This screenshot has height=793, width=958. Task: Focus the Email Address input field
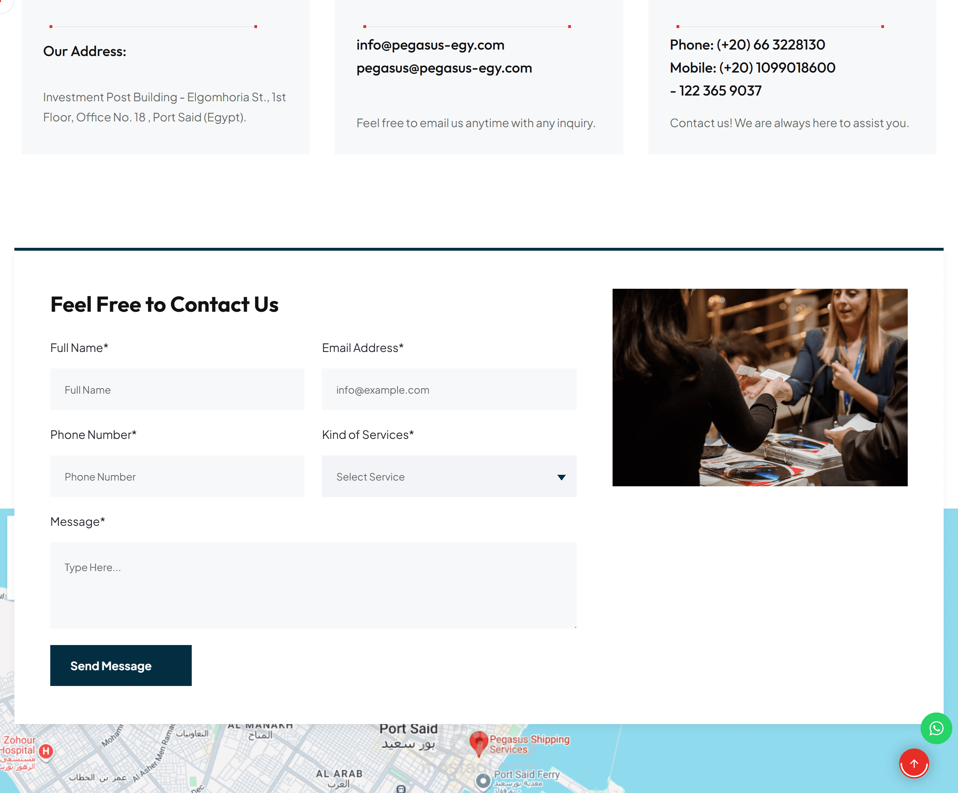tap(449, 390)
